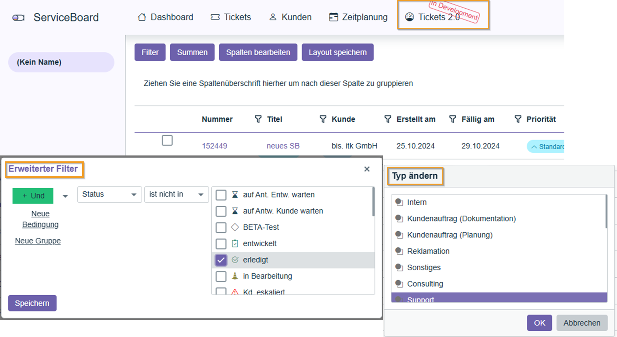Click the filter funnel icon beside Kunde

click(x=323, y=119)
